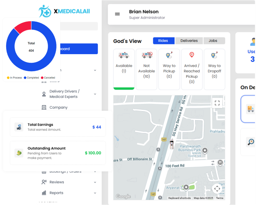Select the Way to Pickup card
This screenshot has height=205, width=256.
click(x=169, y=69)
